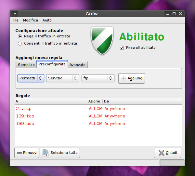
Task: Click Seleziona tutto button
Action: [x=60, y=153]
